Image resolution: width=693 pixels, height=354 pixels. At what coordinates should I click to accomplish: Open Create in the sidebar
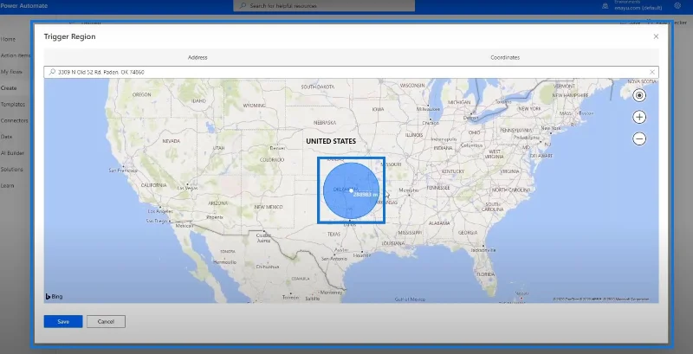(x=9, y=87)
